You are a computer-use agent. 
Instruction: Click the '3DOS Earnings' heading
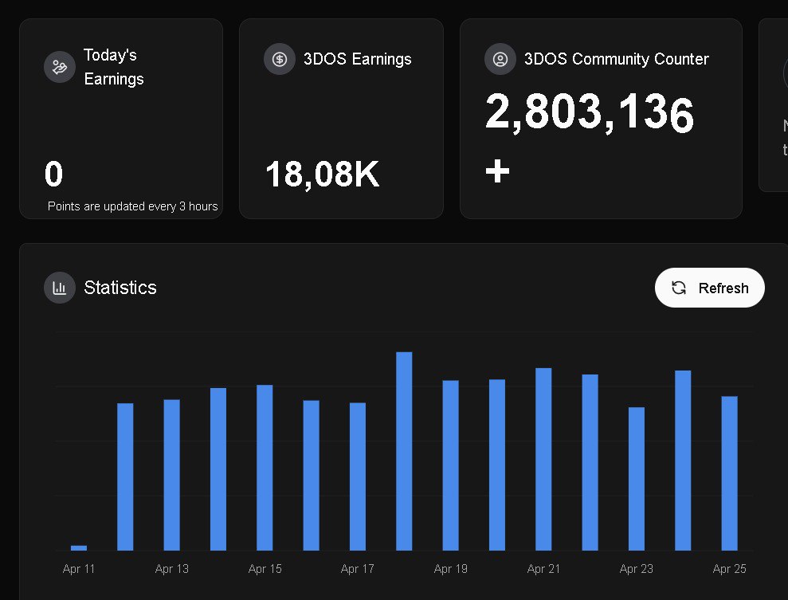pyautogui.click(x=357, y=59)
